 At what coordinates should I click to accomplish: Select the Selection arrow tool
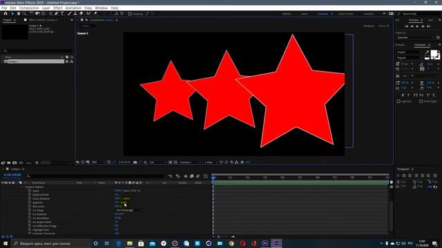[12, 14]
